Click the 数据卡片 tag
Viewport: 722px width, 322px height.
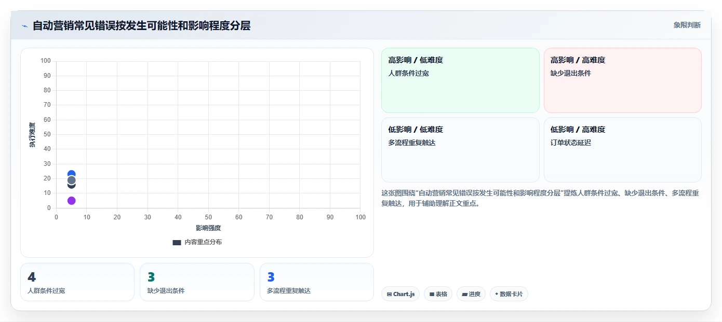click(509, 294)
